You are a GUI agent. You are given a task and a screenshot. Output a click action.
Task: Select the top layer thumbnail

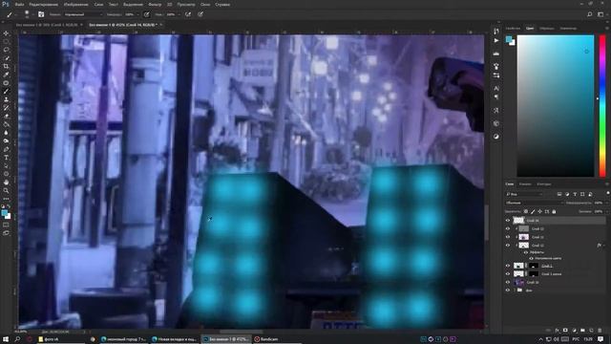(x=518, y=221)
